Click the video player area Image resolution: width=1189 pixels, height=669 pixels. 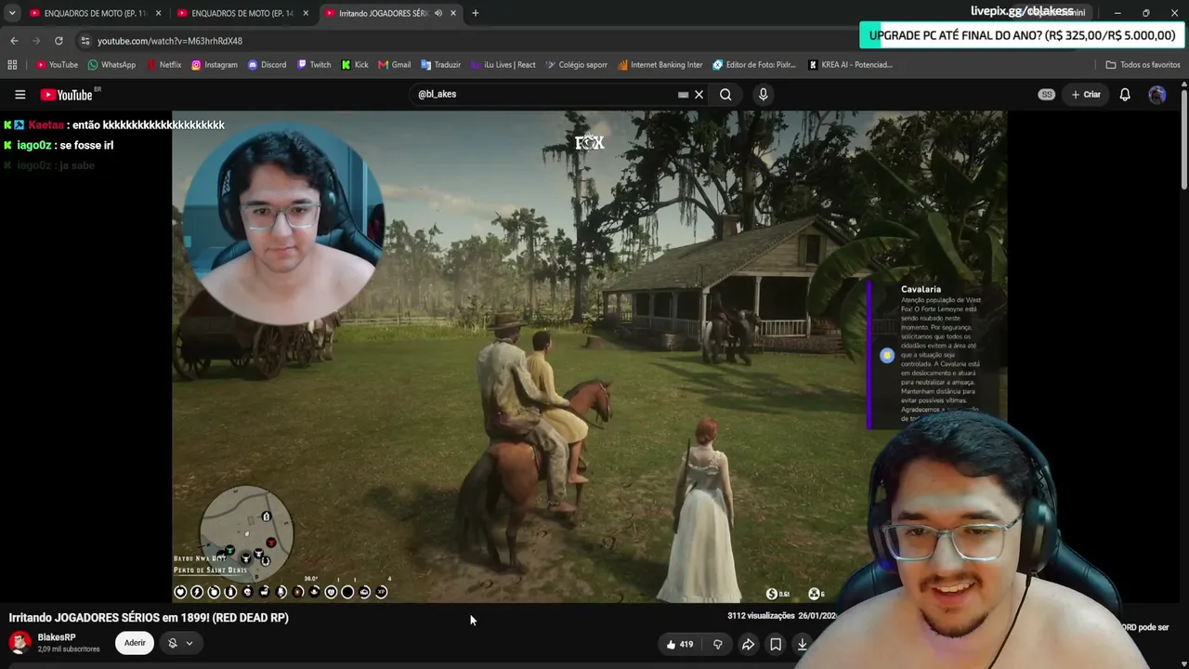pos(589,357)
